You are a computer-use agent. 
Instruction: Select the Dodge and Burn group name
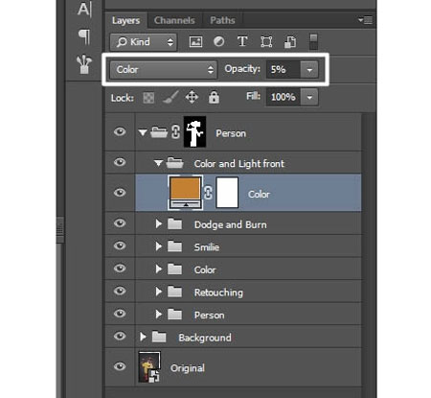(x=231, y=224)
